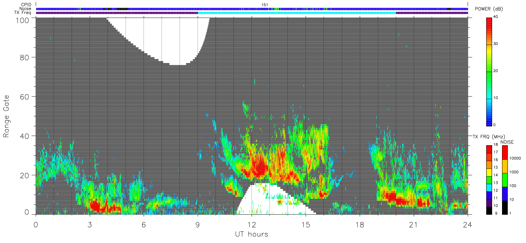Image resolution: width=526 pixels, height=243 pixels.
Task: Click the cyan 12–13 MHz segment of TX FRQ bar
Action: pos(489,187)
